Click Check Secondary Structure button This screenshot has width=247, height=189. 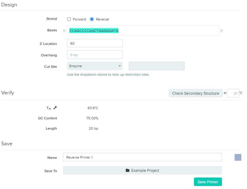(196, 93)
